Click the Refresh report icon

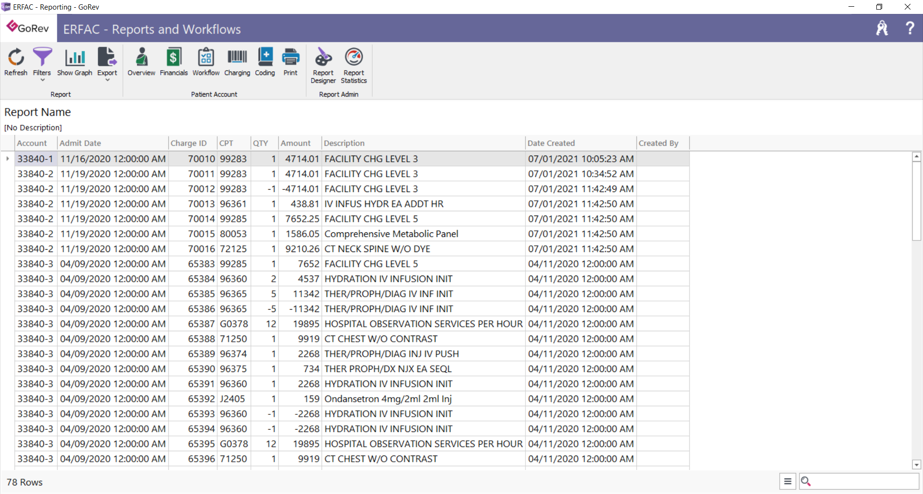pyautogui.click(x=16, y=57)
